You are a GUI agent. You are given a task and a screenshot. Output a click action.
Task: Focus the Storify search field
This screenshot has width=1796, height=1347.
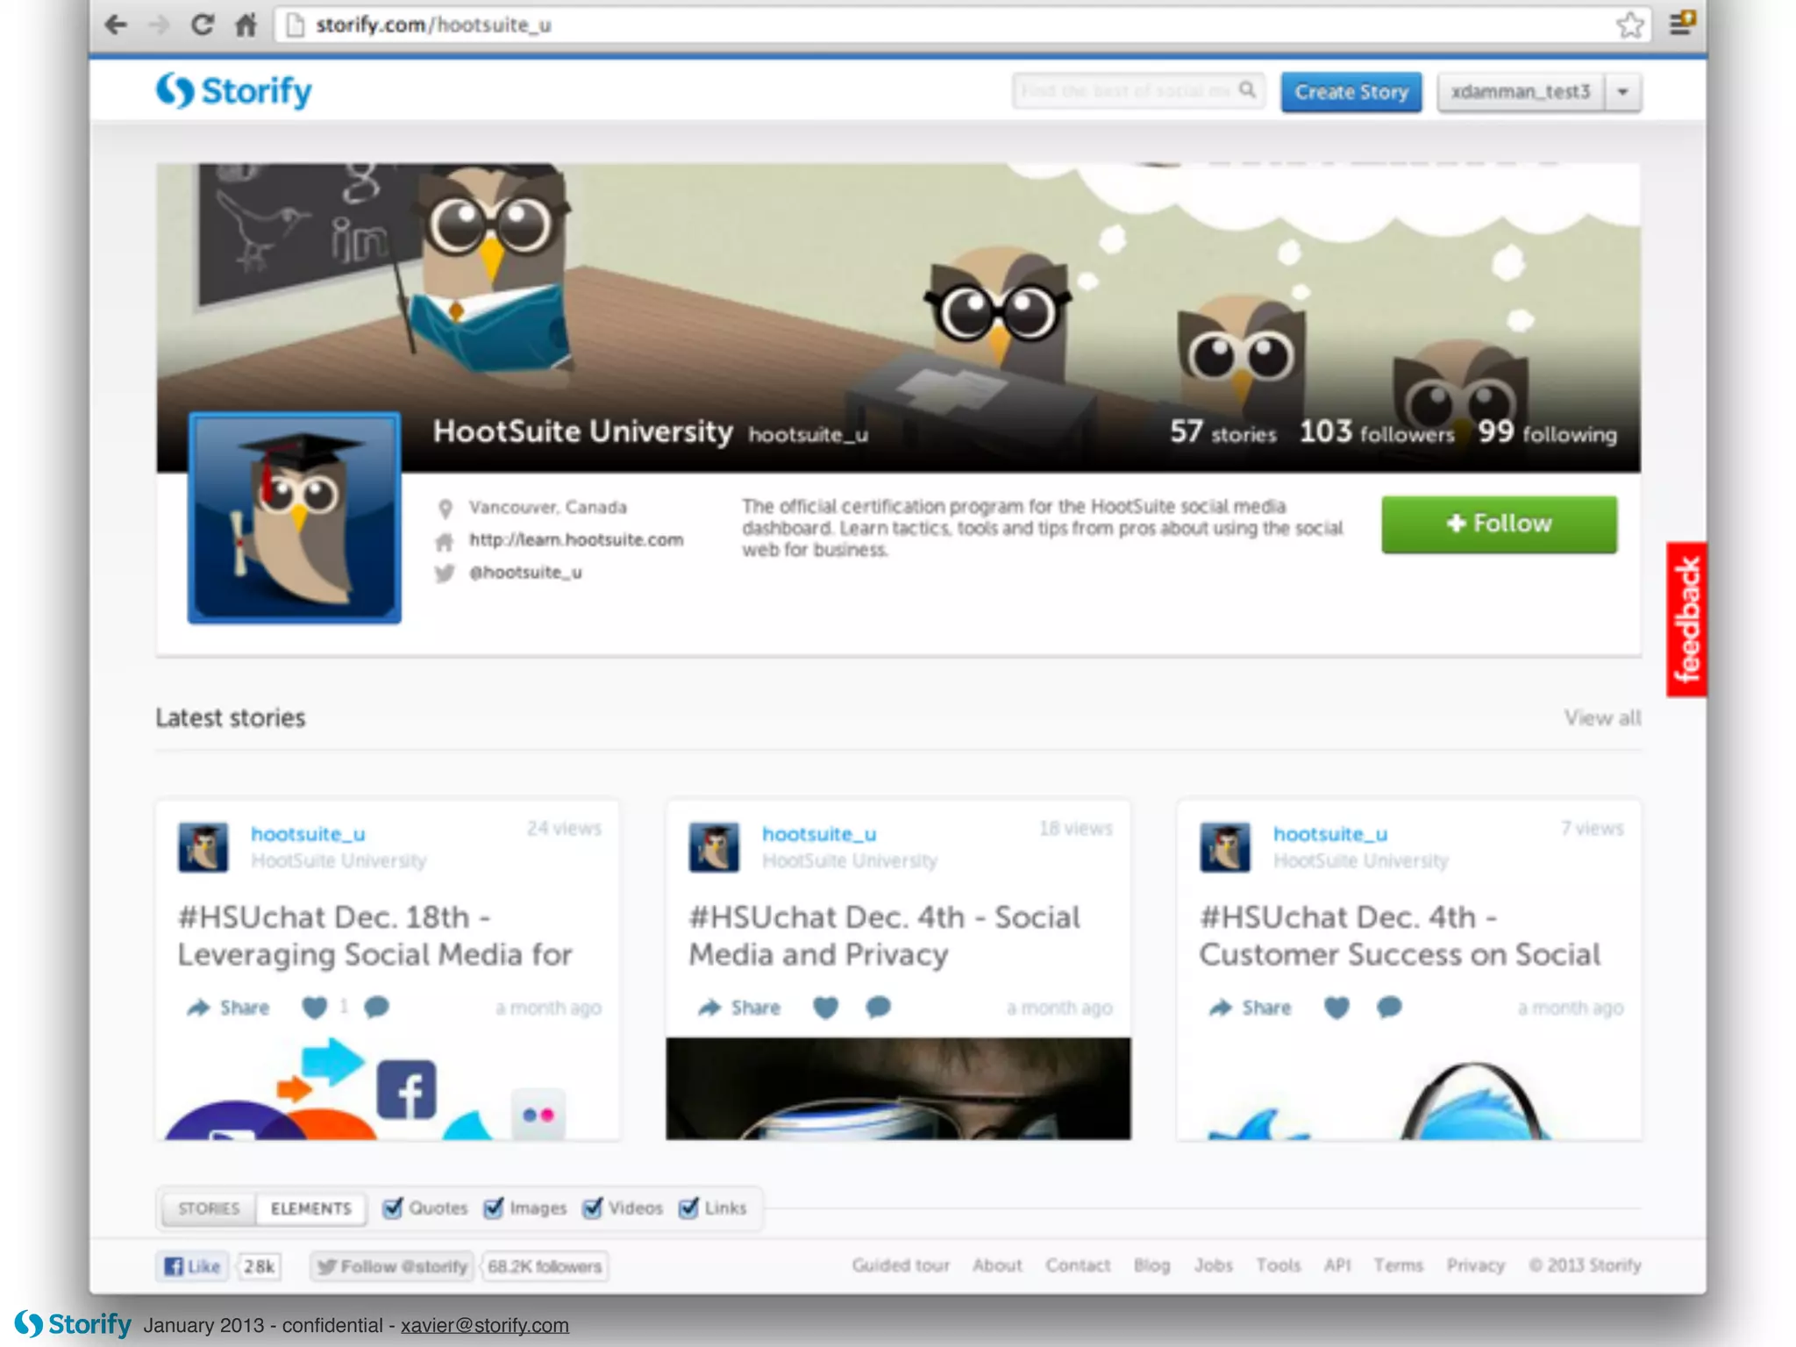[x=1138, y=90]
